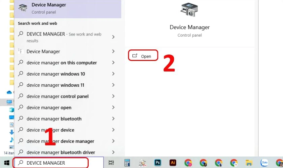Expand chevron for 'device manager bluetooth driver'
Viewport: 283px width, 168px height.
click(113, 152)
